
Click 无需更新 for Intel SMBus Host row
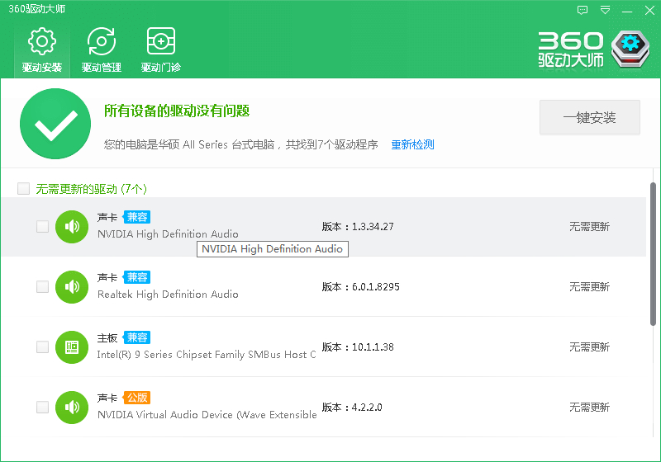tap(589, 347)
